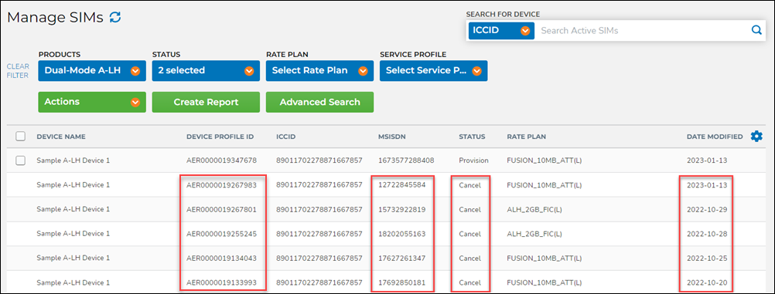Click date 2022-10-28
The height and width of the screenshot is (294, 775).
[707, 233]
